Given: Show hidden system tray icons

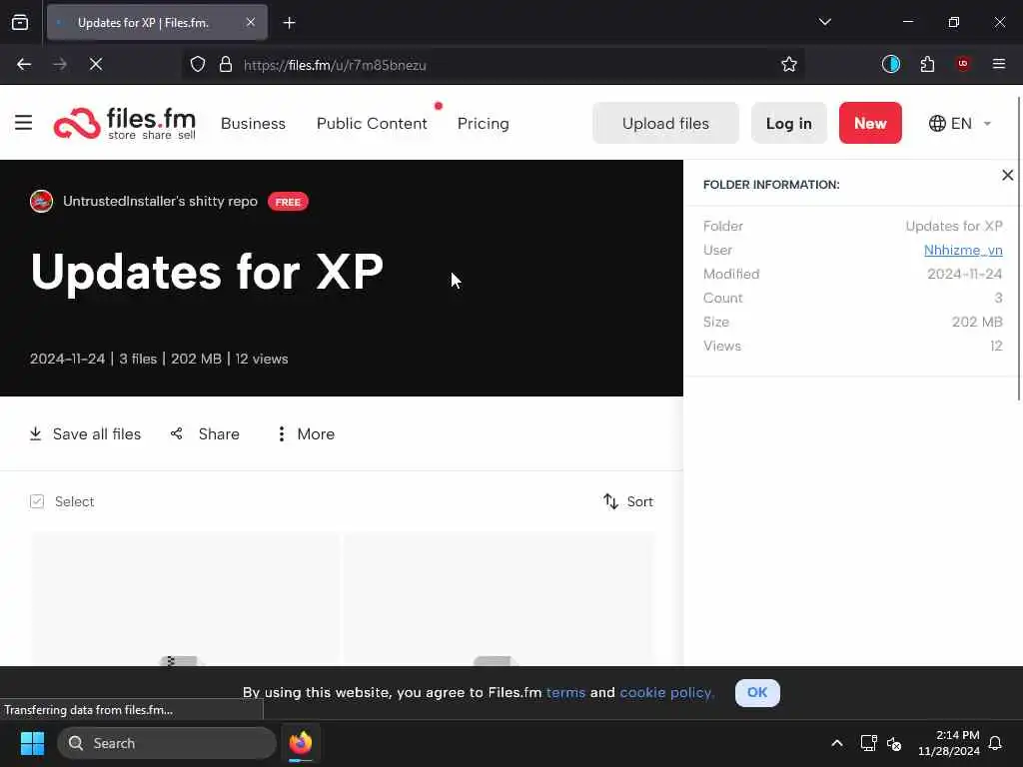Looking at the screenshot, I should (x=837, y=743).
